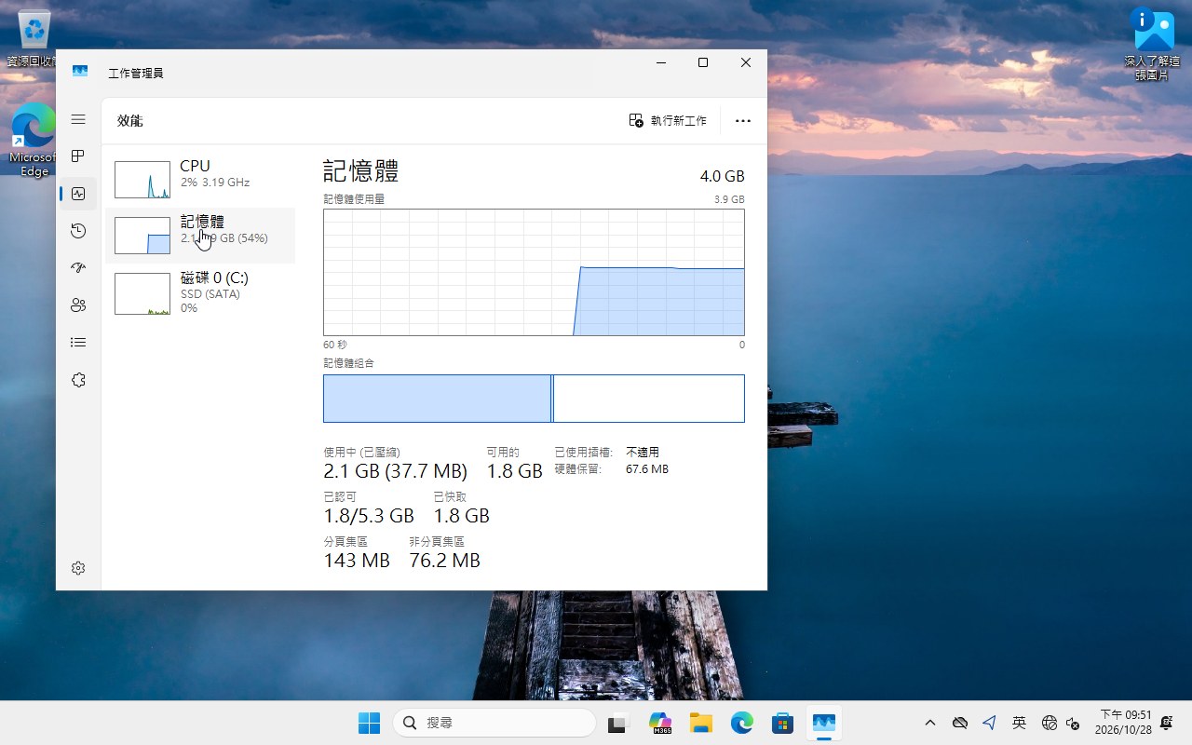
Task: Click the 76.2 MB non-paged pool value
Action: pyautogui.click(x=444, y=561)
